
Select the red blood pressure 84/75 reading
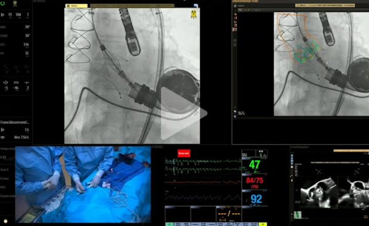point(255,181)
